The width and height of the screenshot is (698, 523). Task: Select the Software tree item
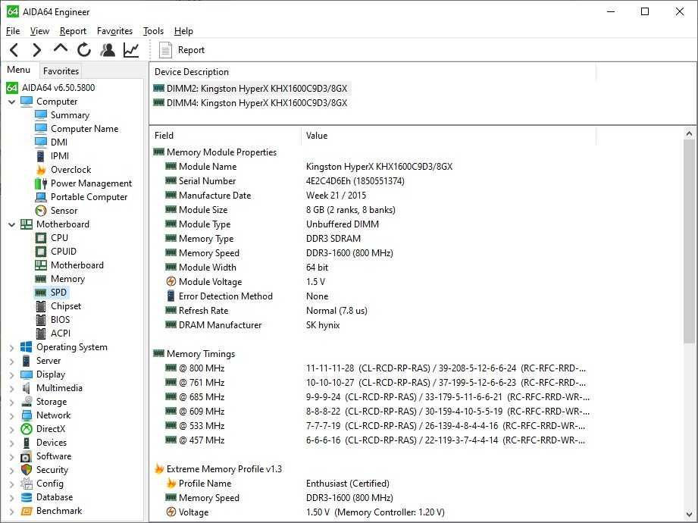click(x=53, y=456)
